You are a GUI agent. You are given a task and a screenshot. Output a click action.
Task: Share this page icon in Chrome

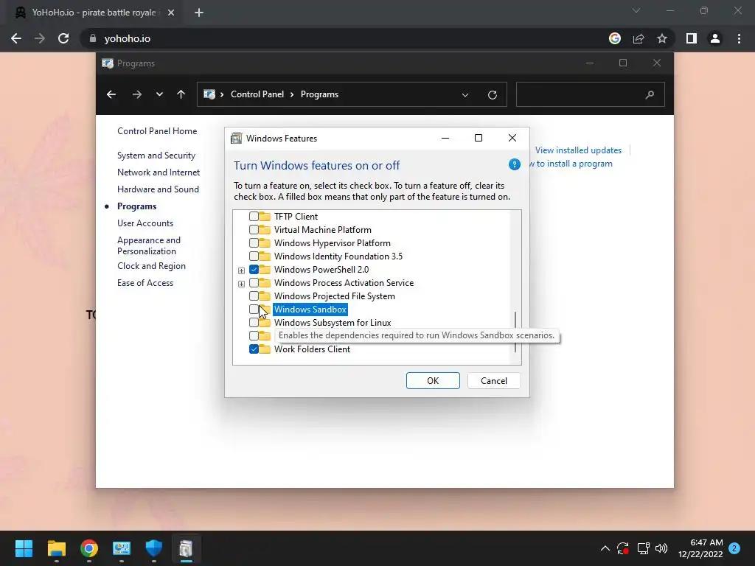coord(639,38)
